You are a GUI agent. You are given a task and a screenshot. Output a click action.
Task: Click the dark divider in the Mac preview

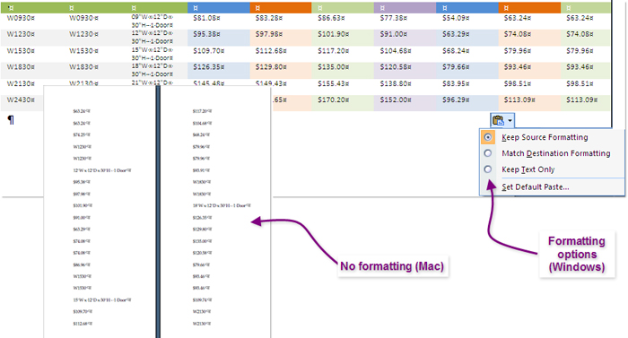pos(158,212)
